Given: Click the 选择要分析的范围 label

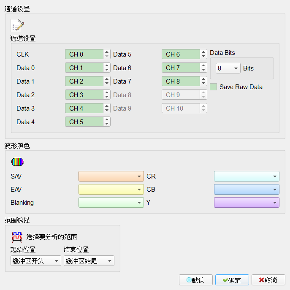Looking at the screenshot, I should click(51, 237).
